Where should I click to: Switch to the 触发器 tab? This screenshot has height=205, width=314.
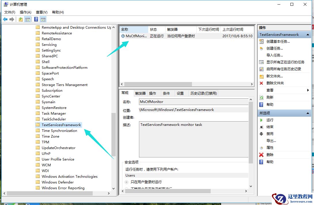(140, 93)
